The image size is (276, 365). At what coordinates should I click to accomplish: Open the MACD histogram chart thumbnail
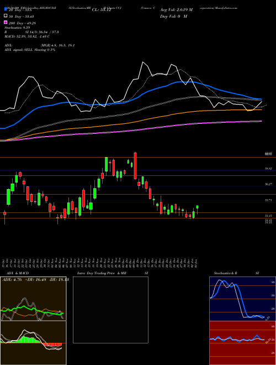point(33,343)
